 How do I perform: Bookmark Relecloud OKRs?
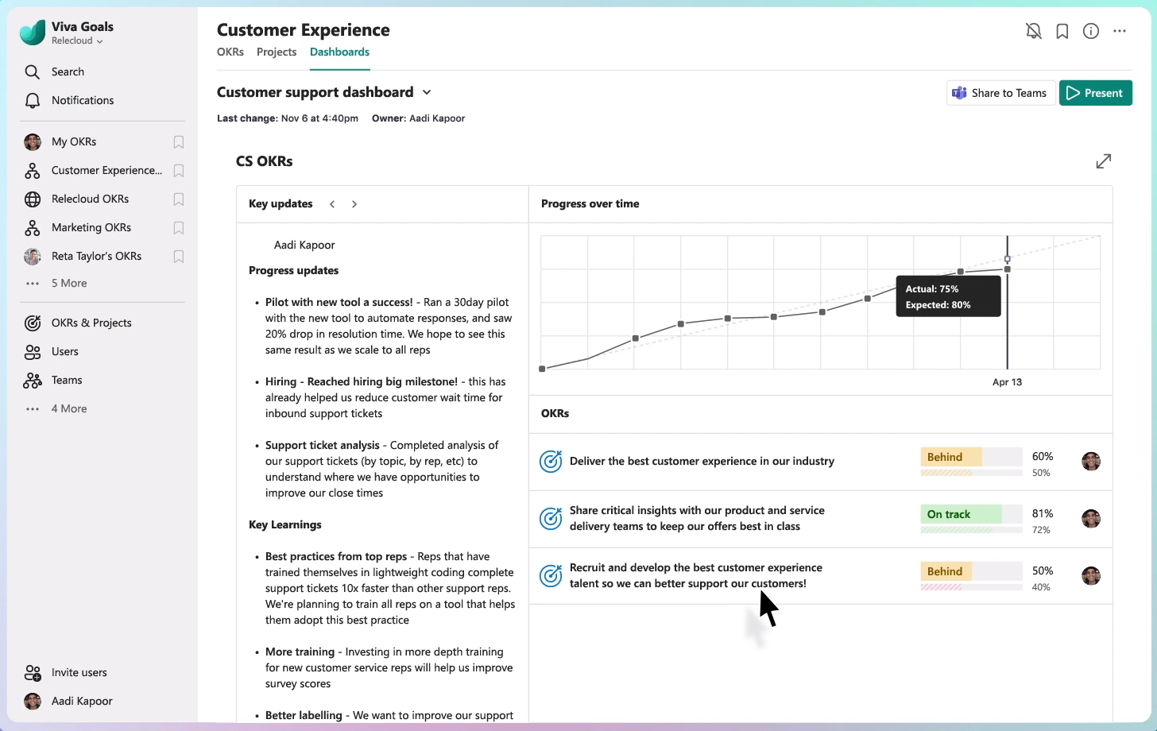(x=178, y=199)
